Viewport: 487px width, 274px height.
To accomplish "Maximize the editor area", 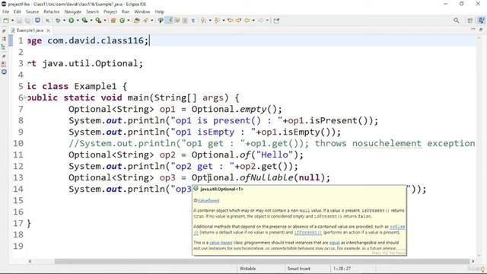I will 481,29.
